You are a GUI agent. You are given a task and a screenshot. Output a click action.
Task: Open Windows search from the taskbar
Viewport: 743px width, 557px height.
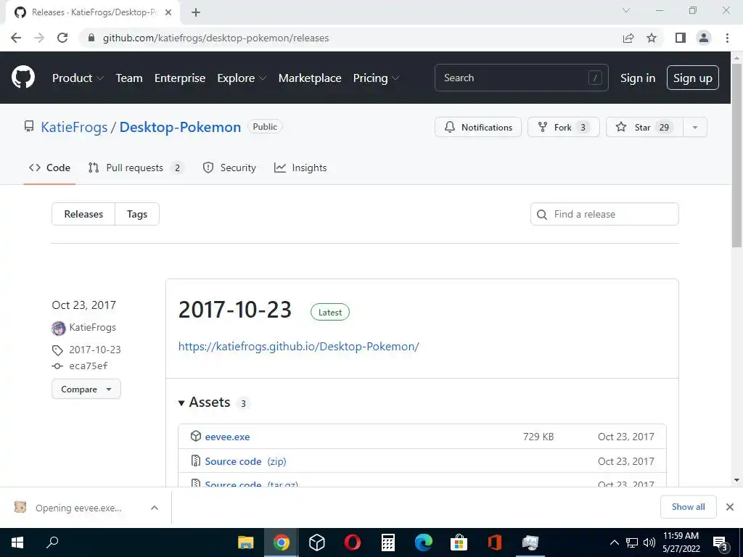point(52,542)
